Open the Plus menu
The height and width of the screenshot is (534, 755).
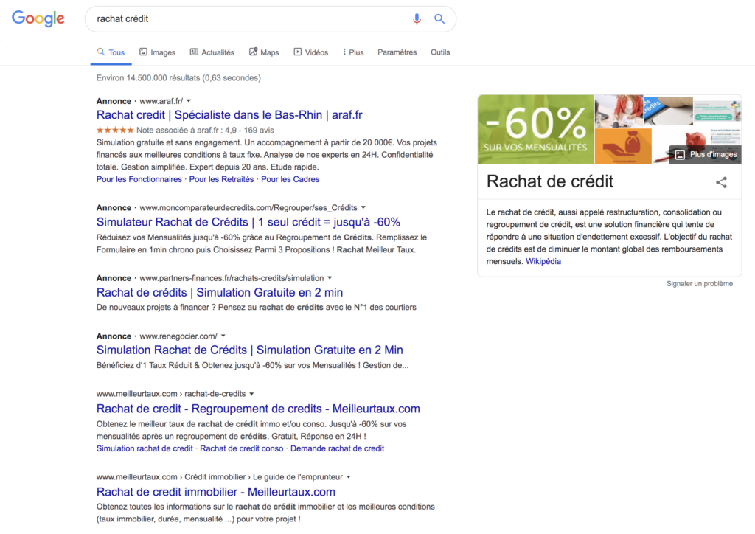click(x=353, y=52)
